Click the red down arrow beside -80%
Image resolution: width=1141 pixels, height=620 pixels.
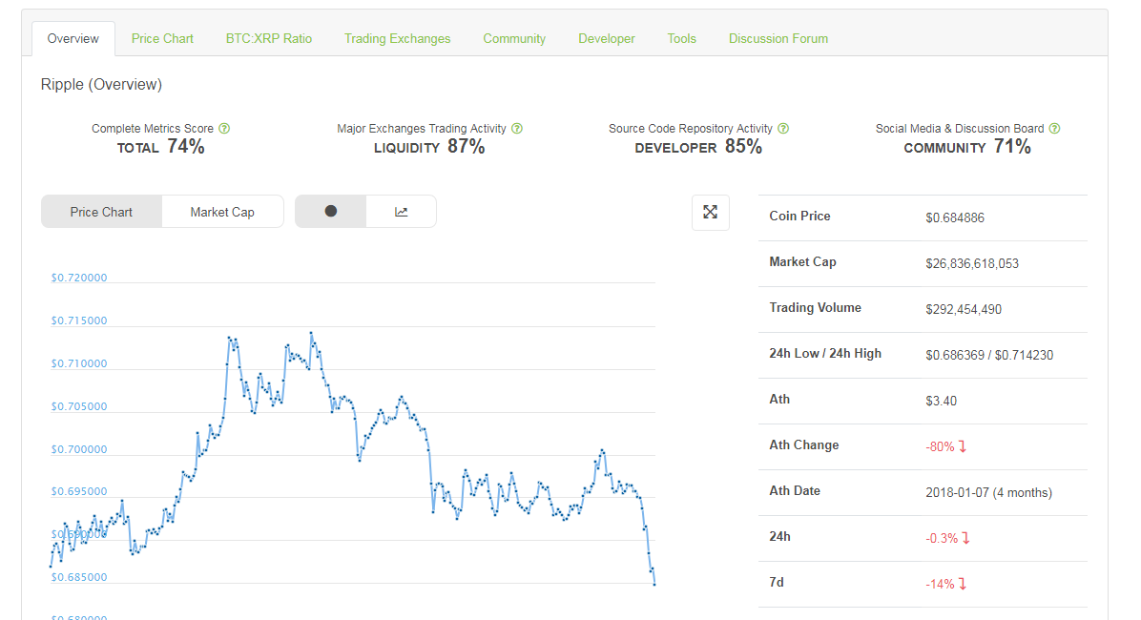[962, 446]
